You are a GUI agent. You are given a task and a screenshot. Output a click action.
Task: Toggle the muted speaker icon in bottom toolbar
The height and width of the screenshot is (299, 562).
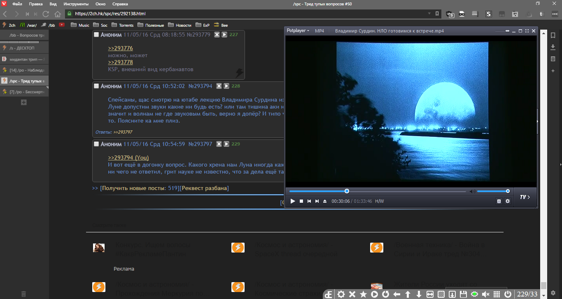(x=485, y=294)
